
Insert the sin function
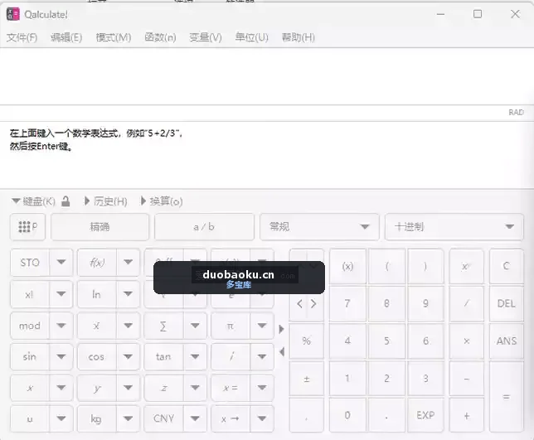(30, 356)
